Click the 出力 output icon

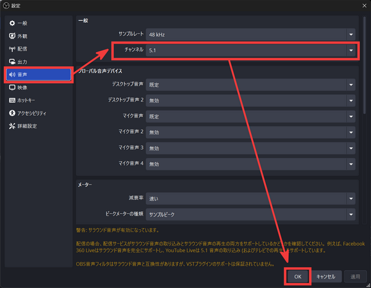pos(12,62)
